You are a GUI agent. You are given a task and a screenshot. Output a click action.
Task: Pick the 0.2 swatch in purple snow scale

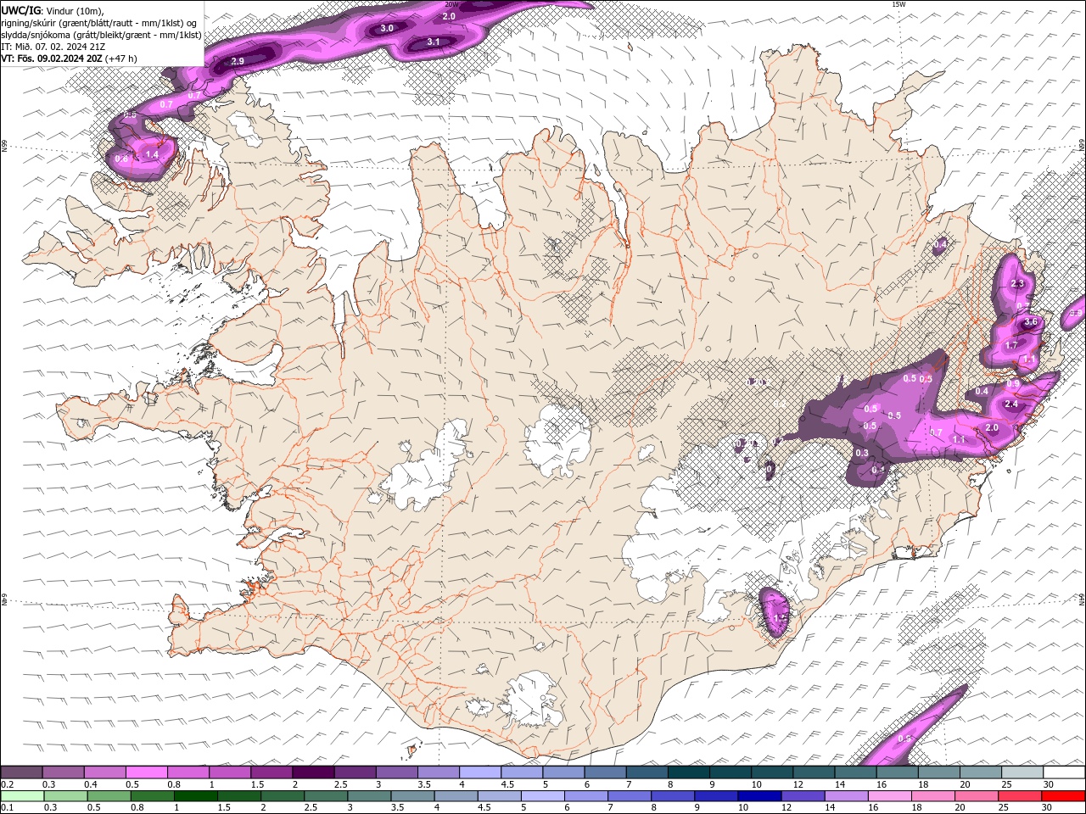pyautogui.click(x=21, y=772)
